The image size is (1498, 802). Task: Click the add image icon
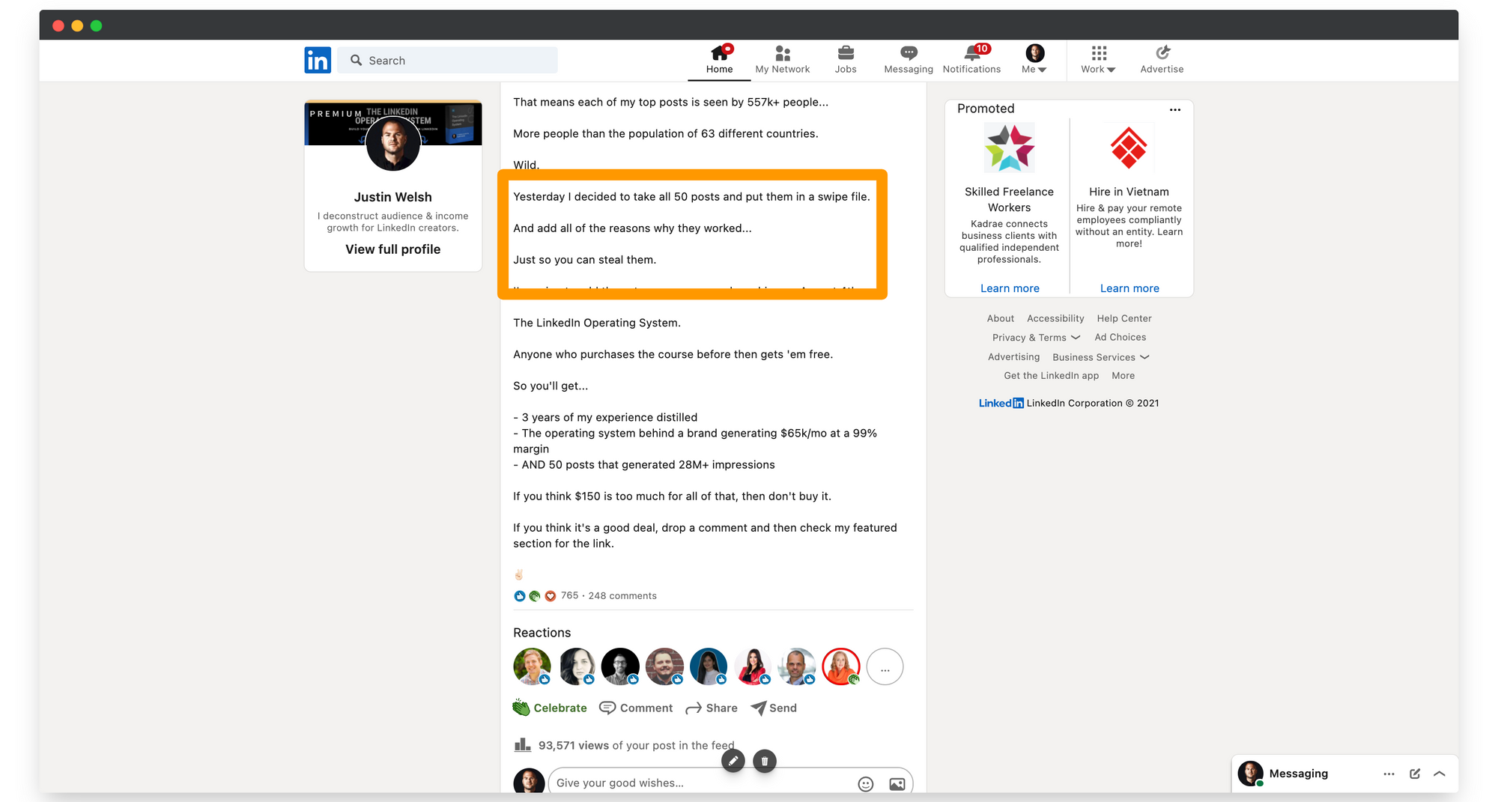(x=897, y=784)
